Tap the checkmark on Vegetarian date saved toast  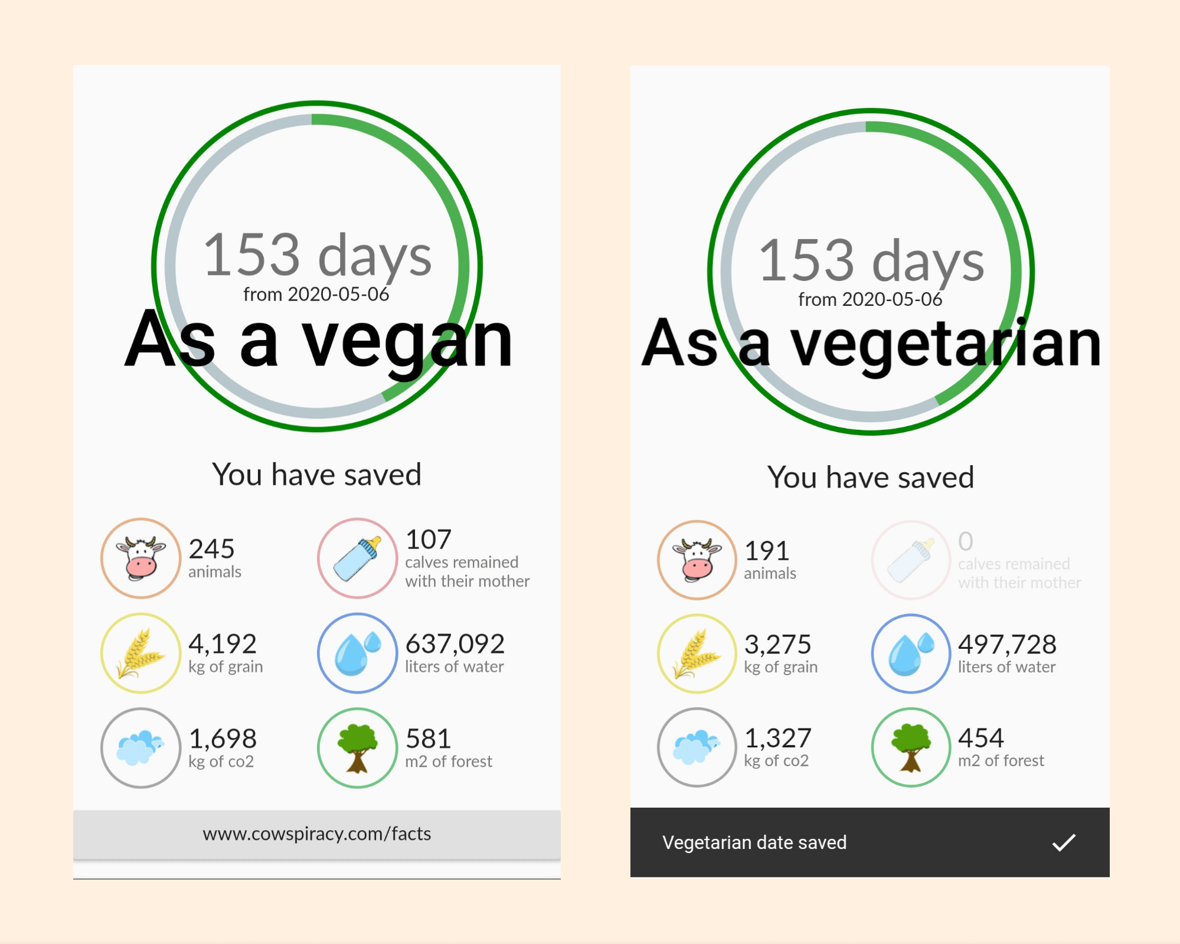pos(1064,842)
